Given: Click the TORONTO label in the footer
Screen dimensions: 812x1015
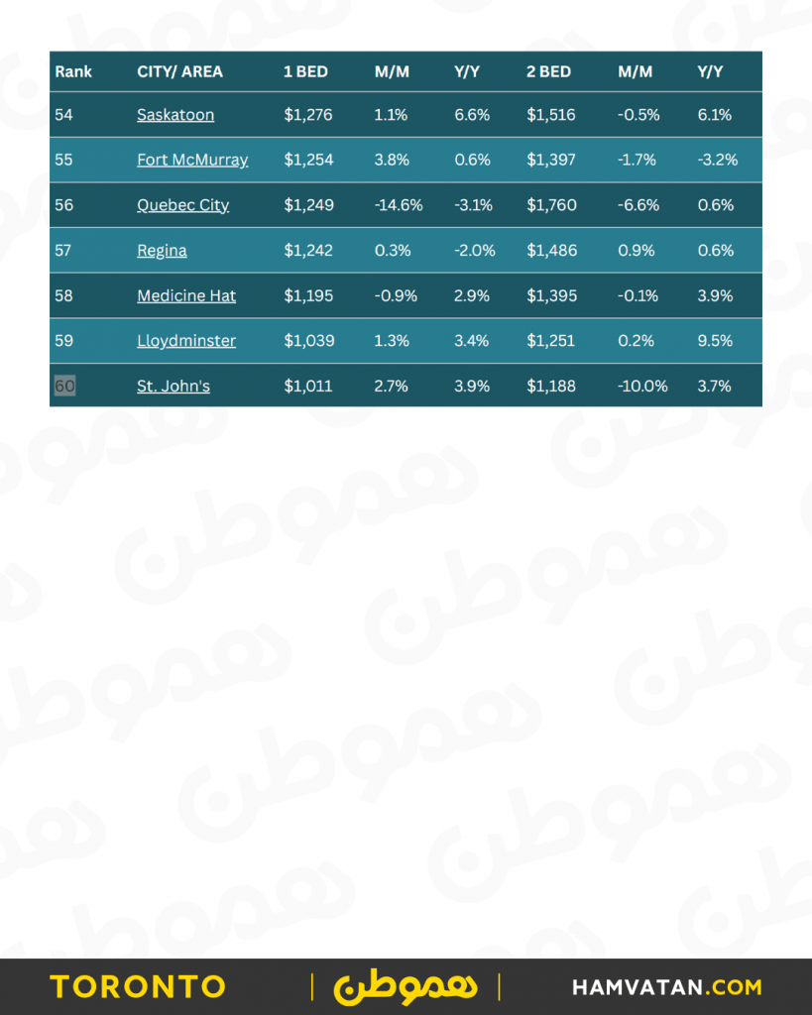Looking at the screenshot, I should click(138, 987).
